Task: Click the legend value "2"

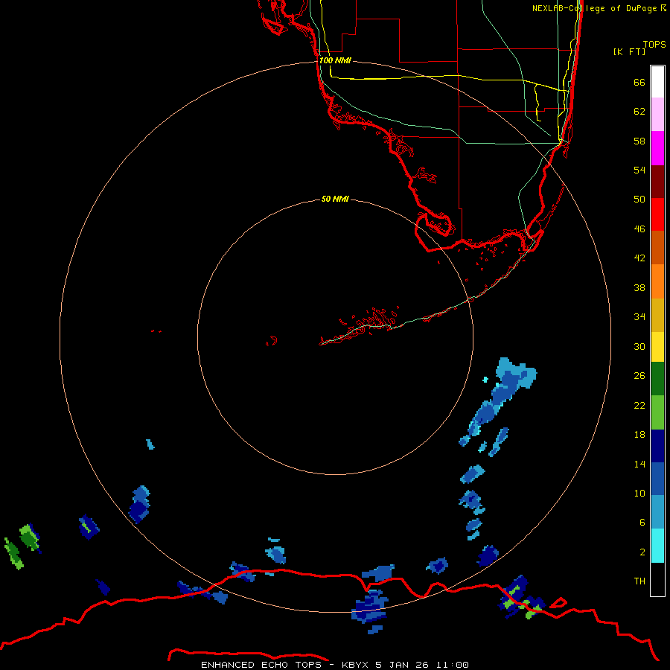Action: coord(642,552)
